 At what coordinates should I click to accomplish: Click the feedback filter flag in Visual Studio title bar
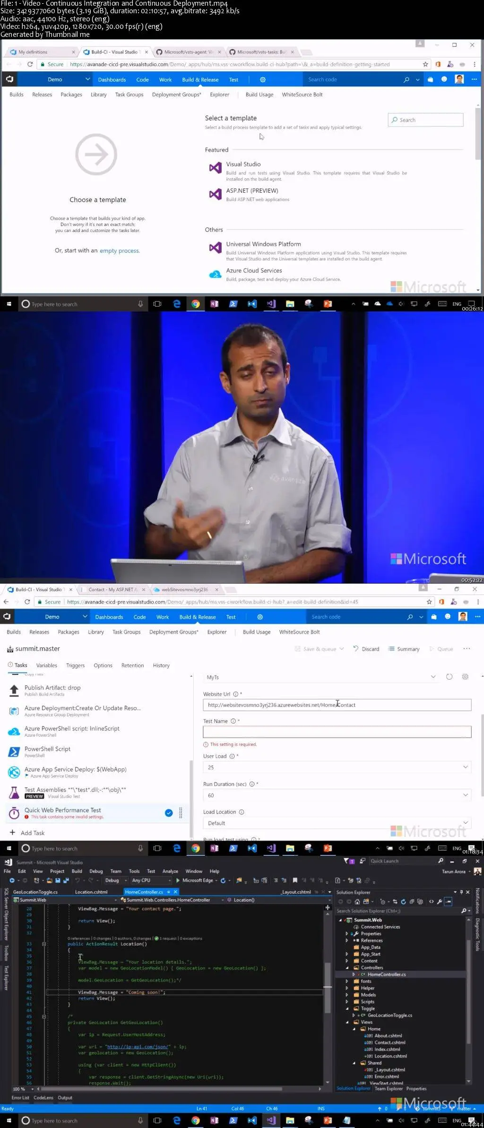click(x=347, y=861)
